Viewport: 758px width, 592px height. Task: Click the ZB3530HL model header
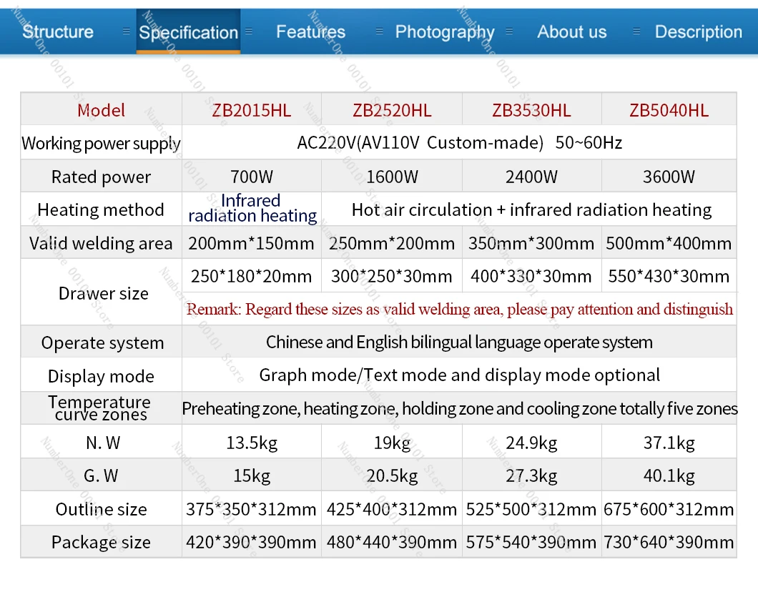coord(531,110)
